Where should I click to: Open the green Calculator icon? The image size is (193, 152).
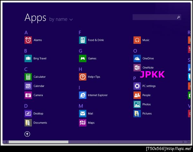[28, 77]
